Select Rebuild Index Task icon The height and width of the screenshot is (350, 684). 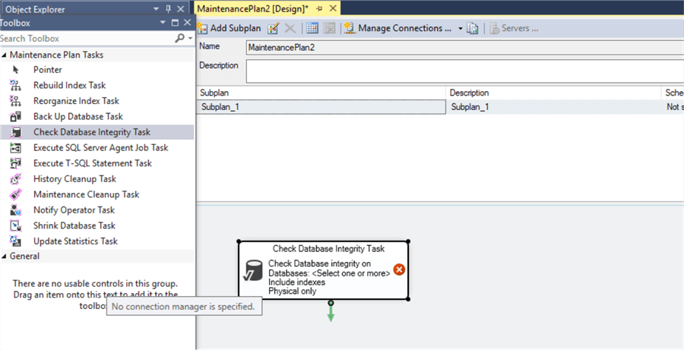click(15, 86)
